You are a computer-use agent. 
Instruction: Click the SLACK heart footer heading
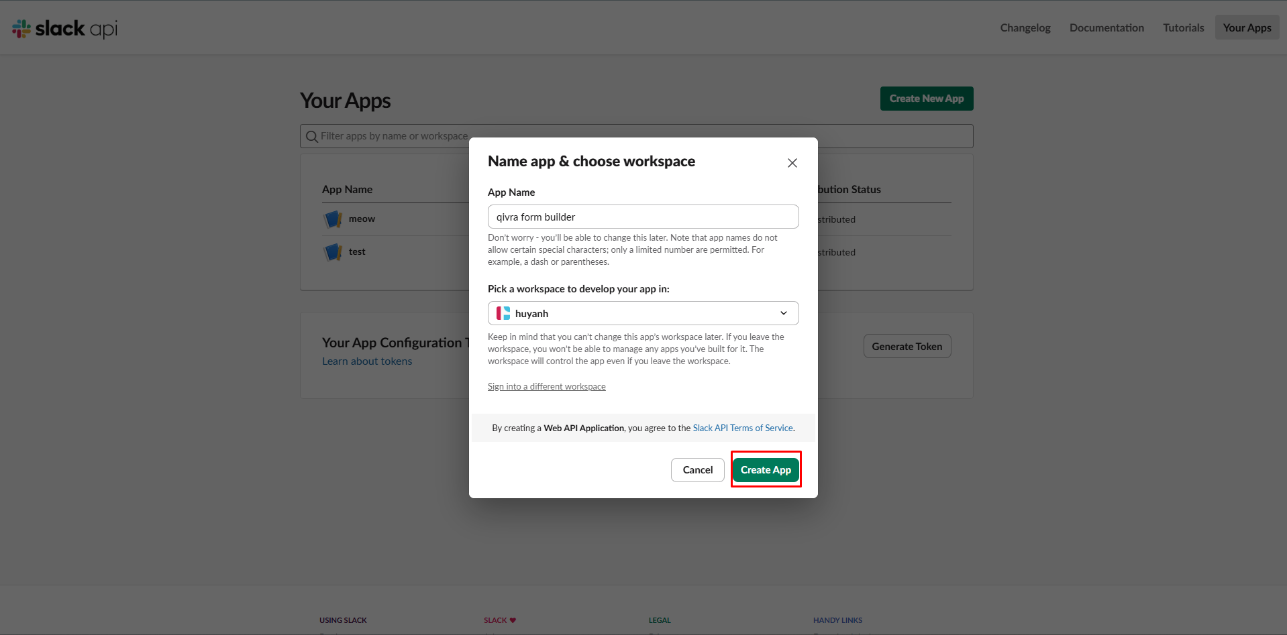(500, 620)
